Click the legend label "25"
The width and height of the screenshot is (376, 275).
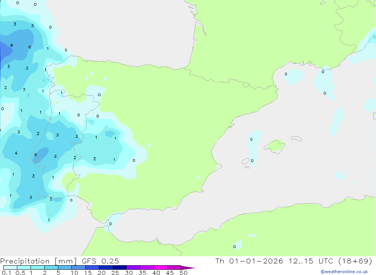115,273
